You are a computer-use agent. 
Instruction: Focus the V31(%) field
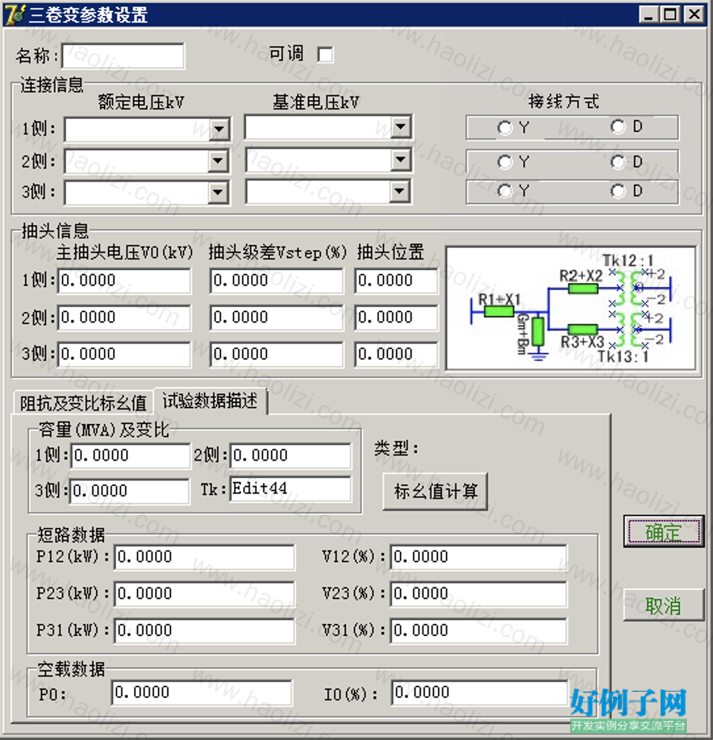click(479, 631)
